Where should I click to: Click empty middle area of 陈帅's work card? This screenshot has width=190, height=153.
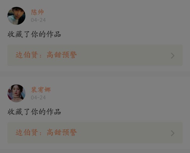[121, 55]
